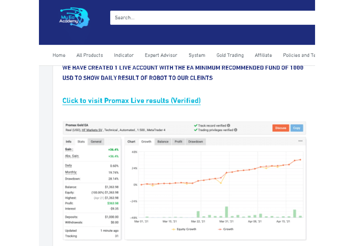Click the orange Discuss button
Viewport: 354px width, 246px height.
(x=281, y=128)
